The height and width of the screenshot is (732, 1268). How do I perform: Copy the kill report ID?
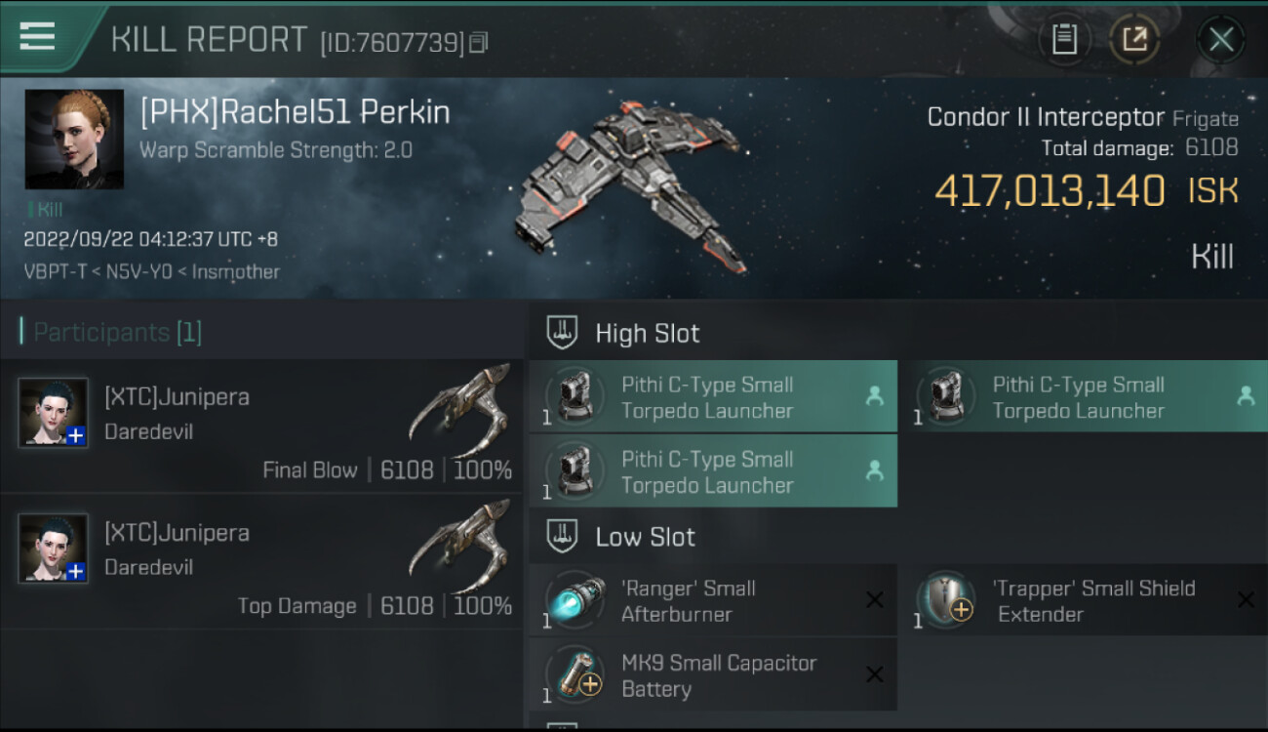(478, 42)
